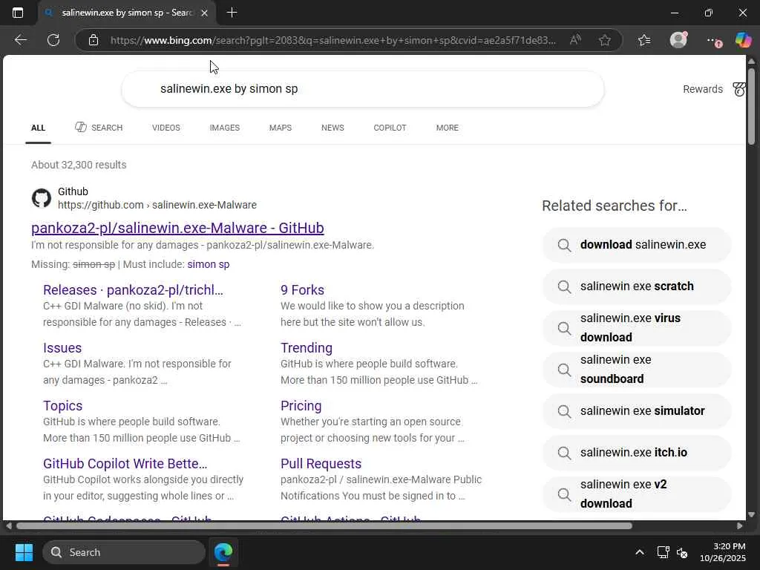The height and width of the screenshot is (570, 760).
Task: Open the Favorites list icon
Action: coord(644,40)
